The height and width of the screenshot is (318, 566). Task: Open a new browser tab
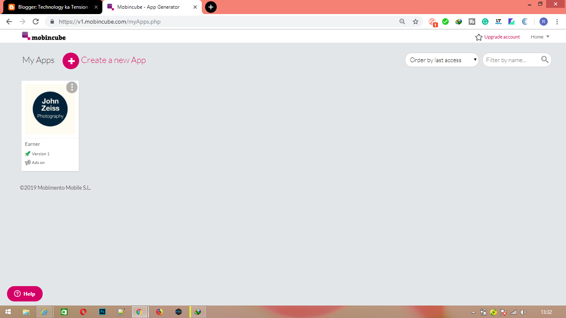pyautogui.click(x=211, y=7)
